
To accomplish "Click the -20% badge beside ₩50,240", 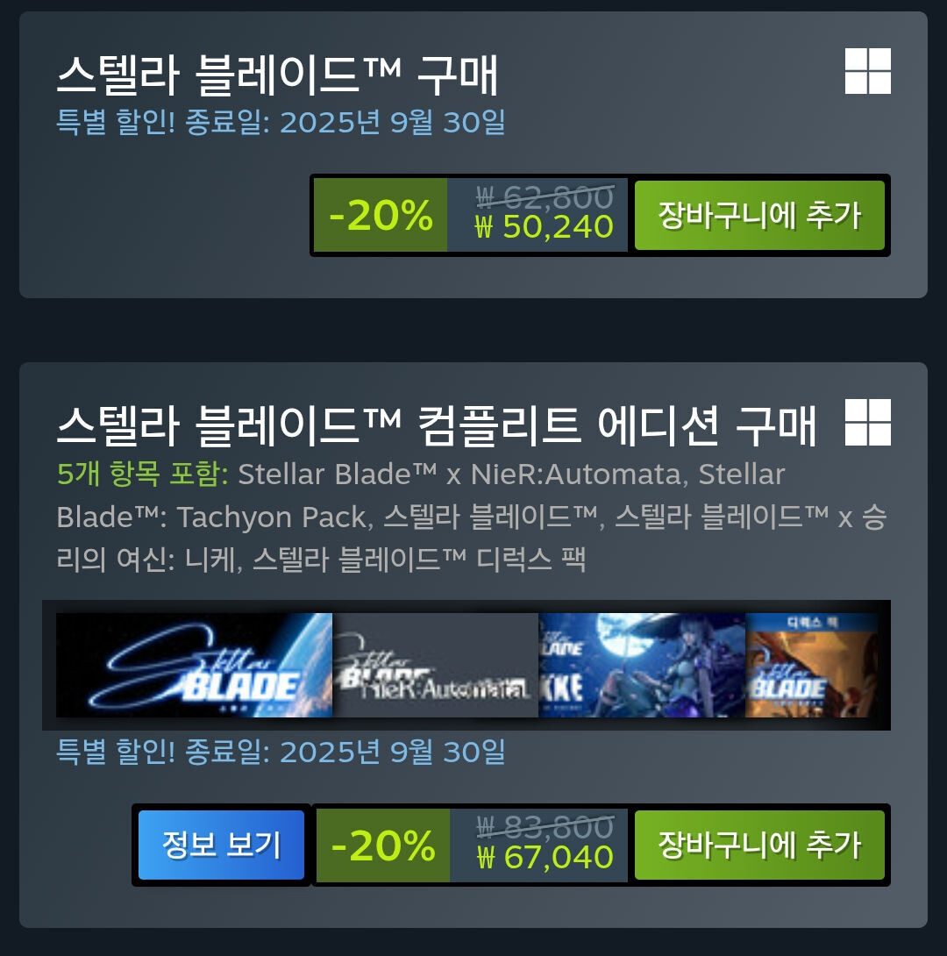I will (x=381, y=215).
